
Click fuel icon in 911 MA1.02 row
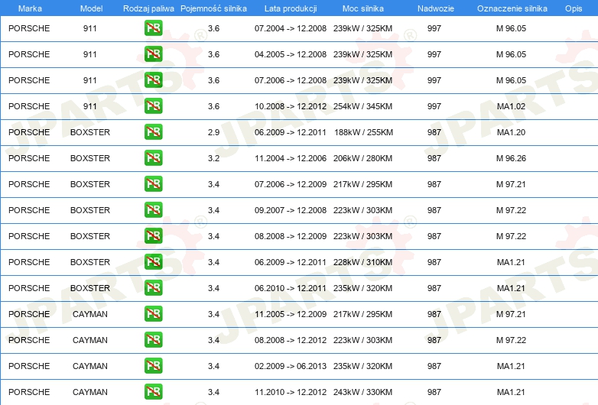[x=153, y=106]
